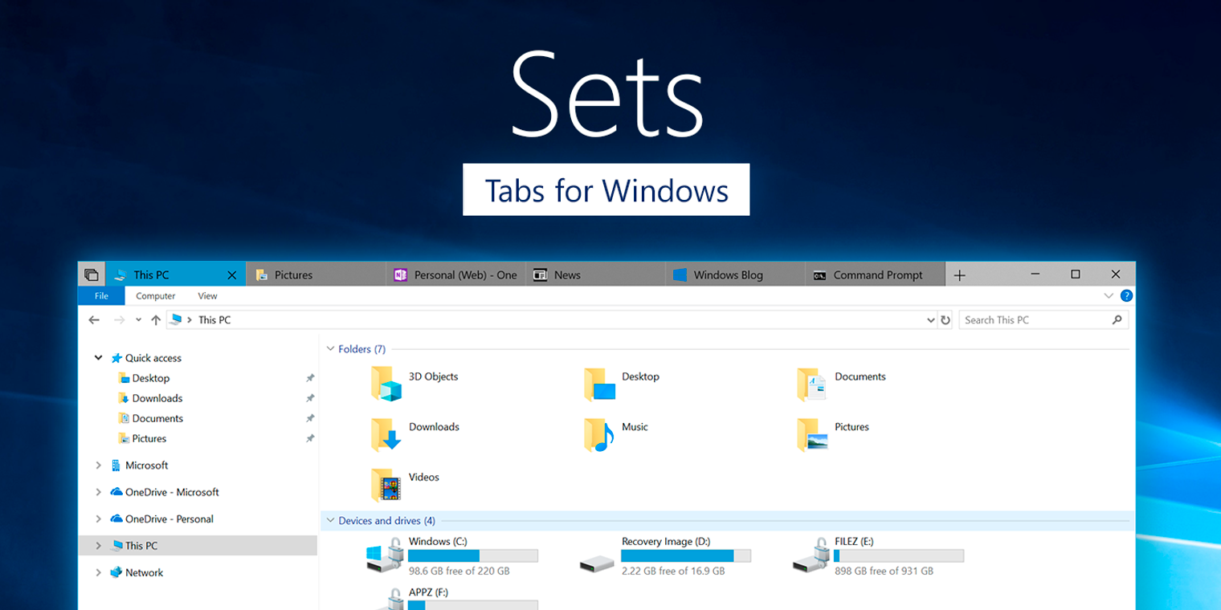1221x610 pixels.
Task: Click the OneNote icon on the Personal tab
Action: coord(400,274)
